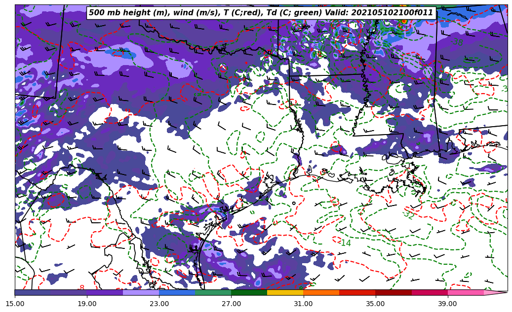The height and width of the screenshot is (312, 512).
Task: Select the yellow colorbar segment
Action: (285, 292)
